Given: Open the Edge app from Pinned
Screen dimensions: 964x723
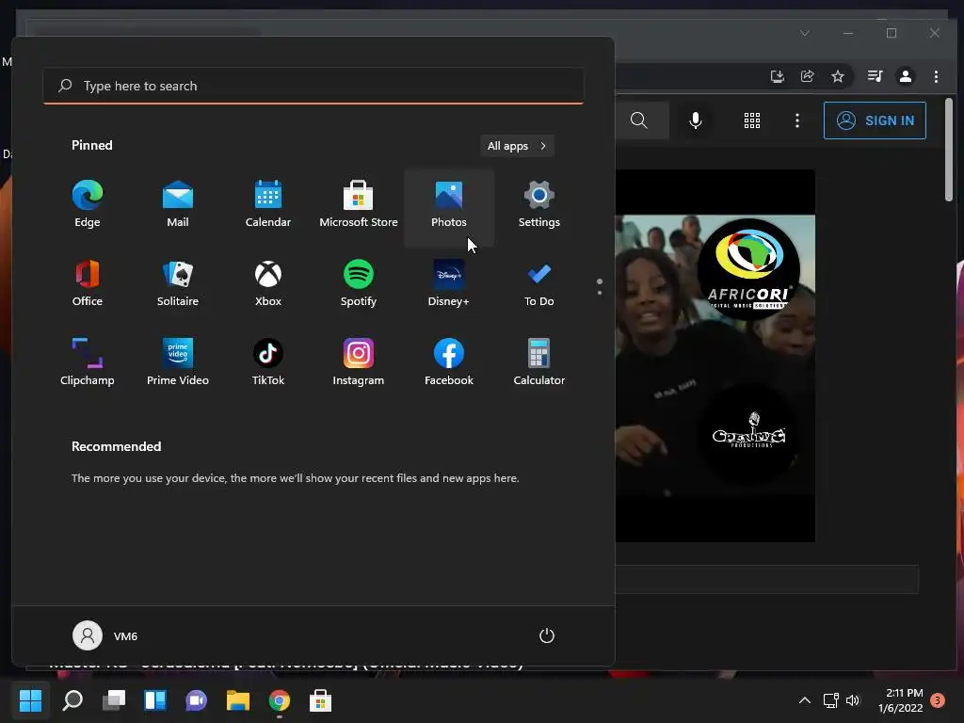Looking at the screenshot, I should click(88, 204).
